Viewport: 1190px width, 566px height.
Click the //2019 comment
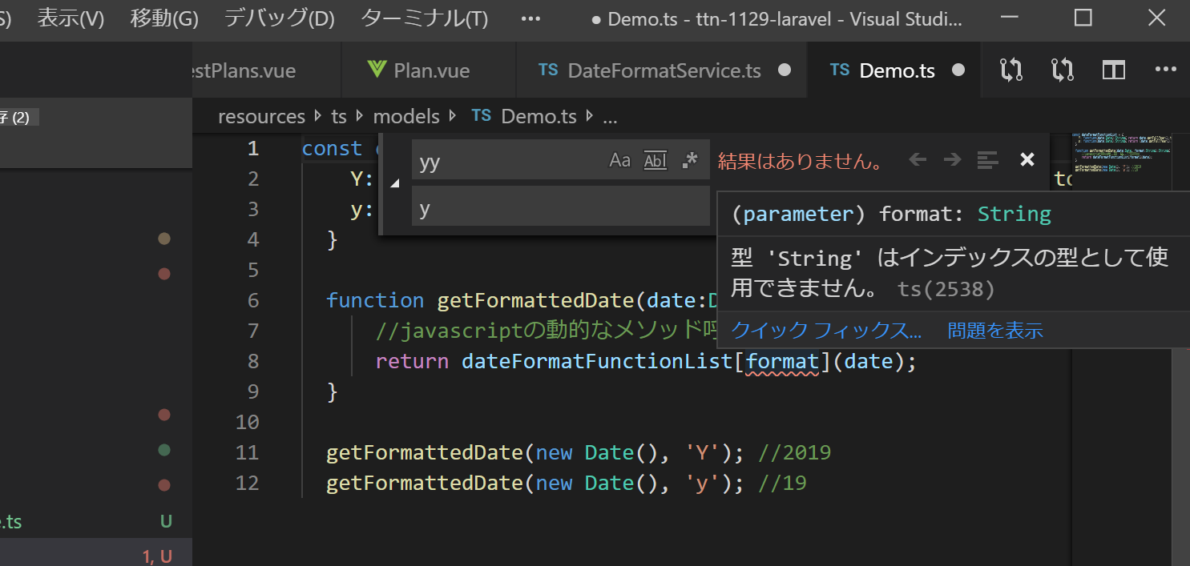(794, 452)
